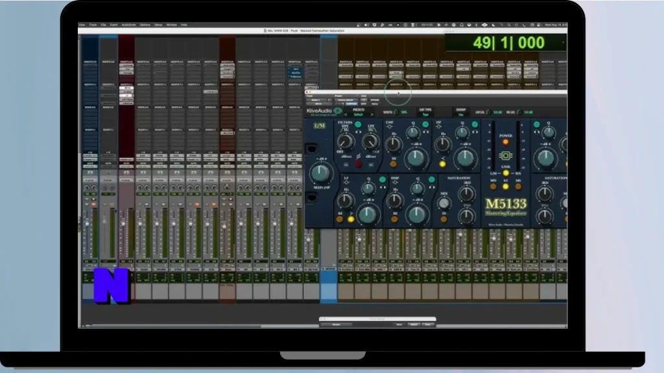Open the Options menu
Image resolution: width=664 pixels, height=373 pixels.
(x=145, y=25)
